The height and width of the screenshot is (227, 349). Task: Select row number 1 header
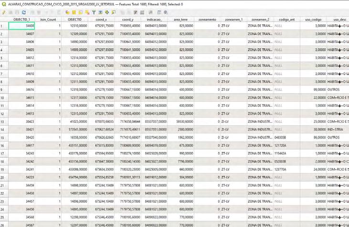click(4, 26)
